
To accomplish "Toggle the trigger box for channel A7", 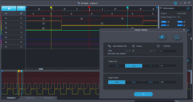I will (x=21, y=47).
